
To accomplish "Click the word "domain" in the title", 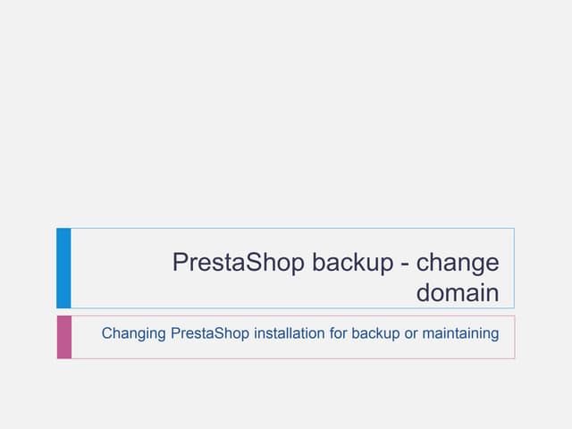I will pyautogui.click(x=458, y=293).
